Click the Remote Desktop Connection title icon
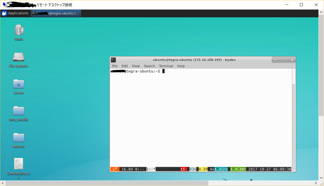Viewport: 324px width, 186px height. coord(5,4)
